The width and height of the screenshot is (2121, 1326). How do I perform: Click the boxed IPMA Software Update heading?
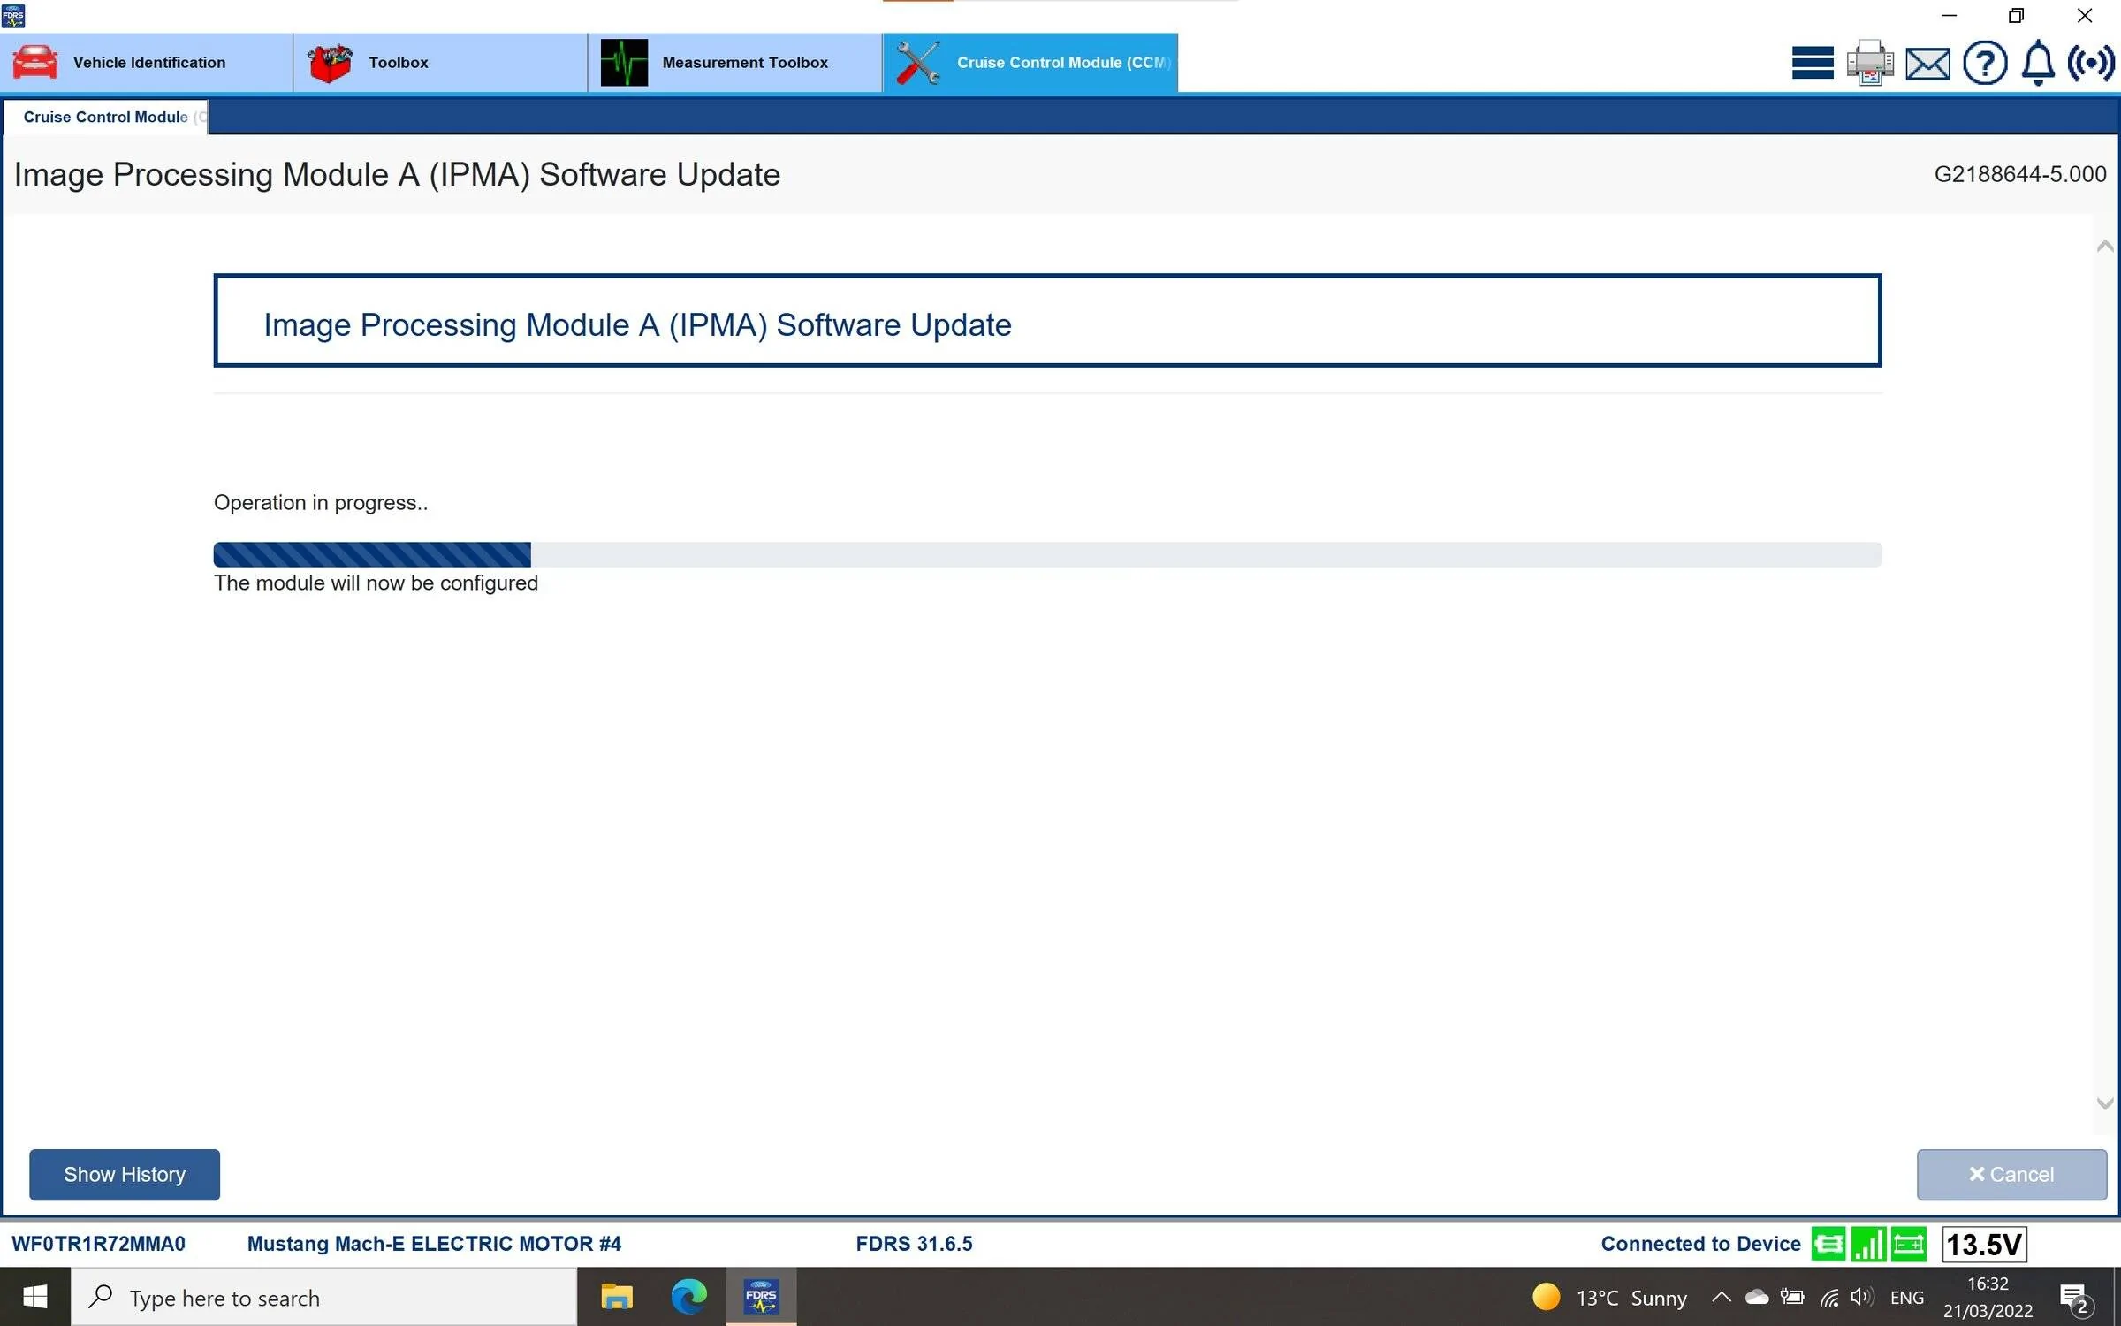pos(1047,321)
